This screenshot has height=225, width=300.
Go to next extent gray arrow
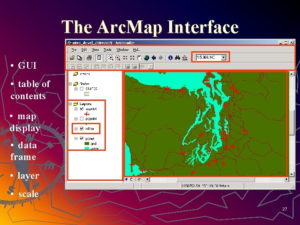pos(161,57)
